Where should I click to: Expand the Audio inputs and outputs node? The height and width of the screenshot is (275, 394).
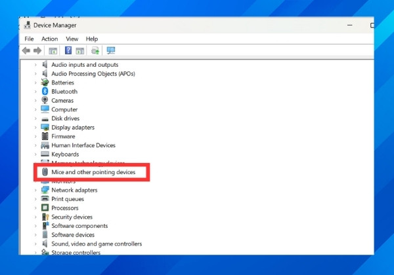coord(35,65)
